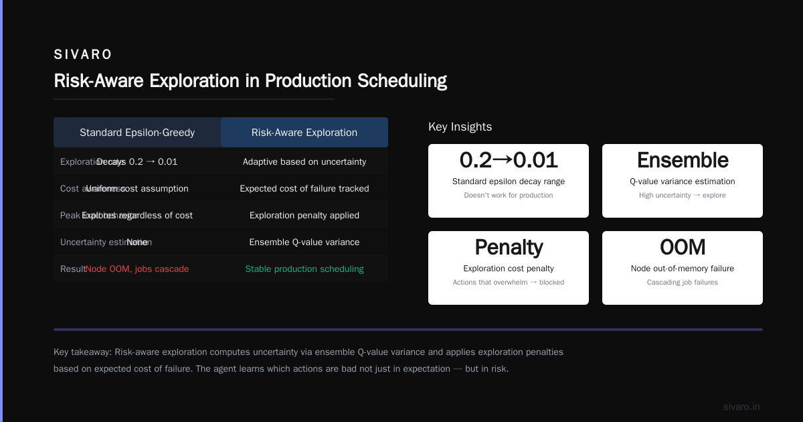Click the main slide title
Viewport: 803px width, 422px height.
250,81
